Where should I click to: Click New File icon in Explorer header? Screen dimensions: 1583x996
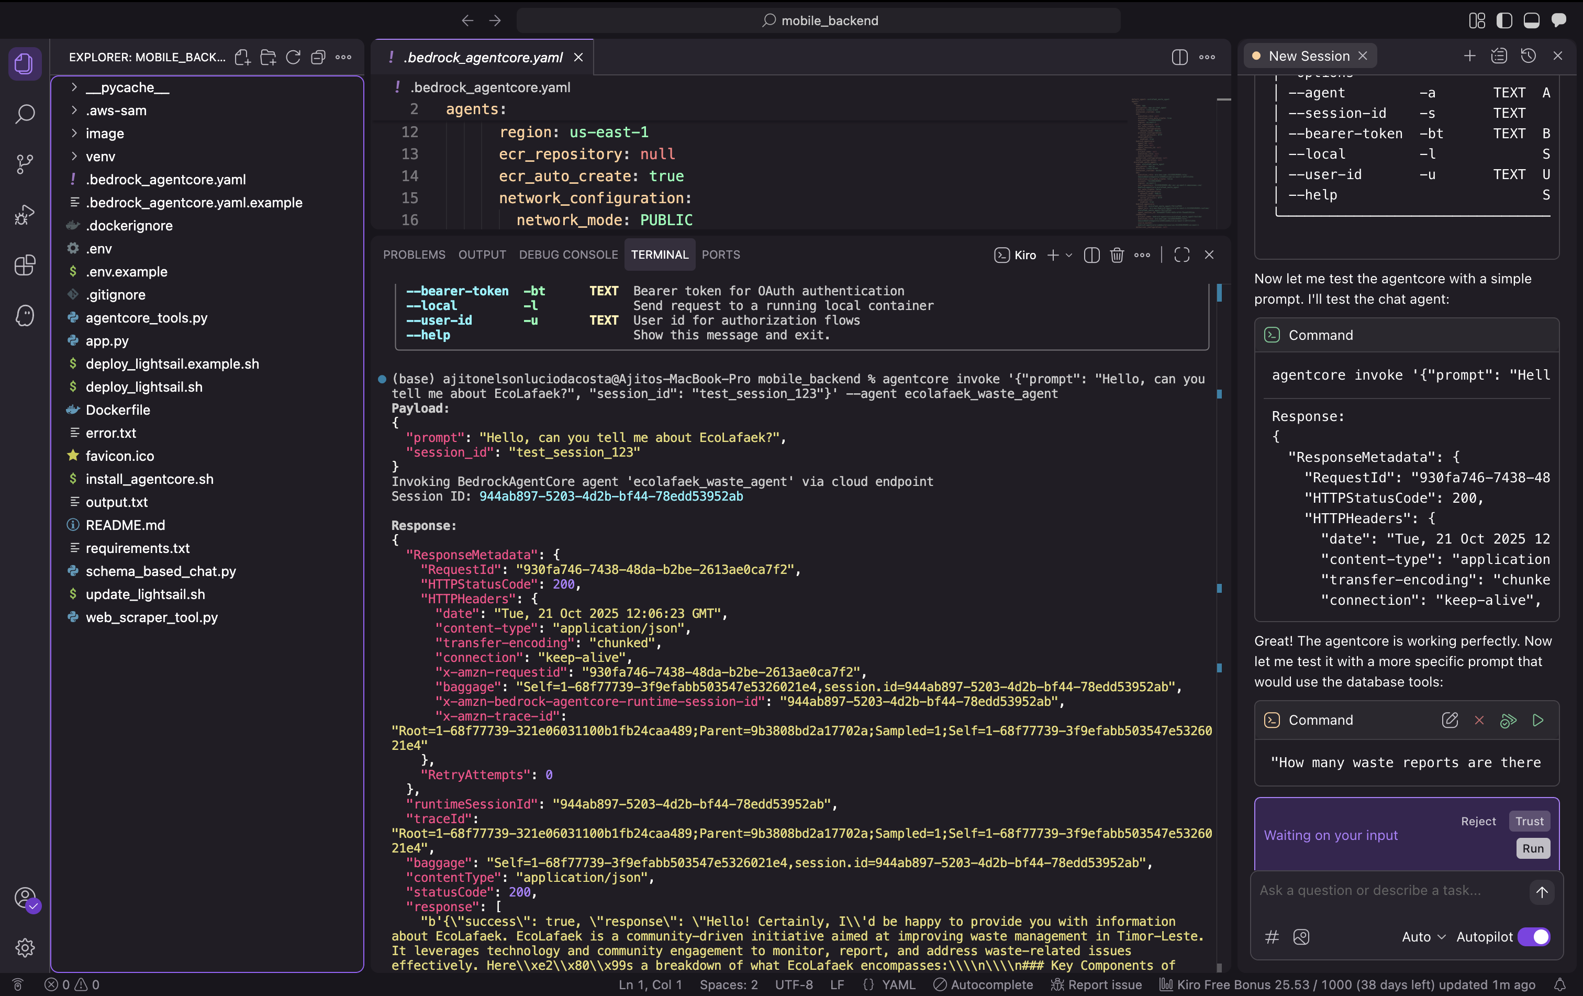tap(242, 57)
